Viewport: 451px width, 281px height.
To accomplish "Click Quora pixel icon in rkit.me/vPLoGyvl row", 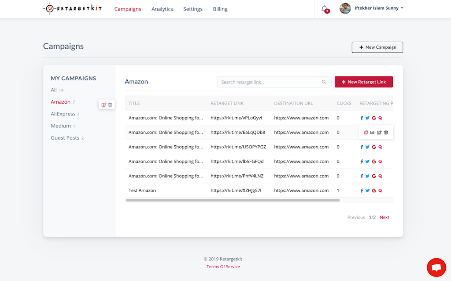I will tap(380, 118).
